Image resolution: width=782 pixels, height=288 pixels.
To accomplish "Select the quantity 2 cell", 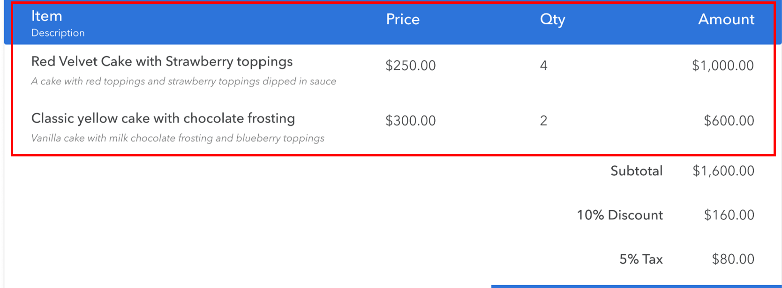I will tap(543, 121).
